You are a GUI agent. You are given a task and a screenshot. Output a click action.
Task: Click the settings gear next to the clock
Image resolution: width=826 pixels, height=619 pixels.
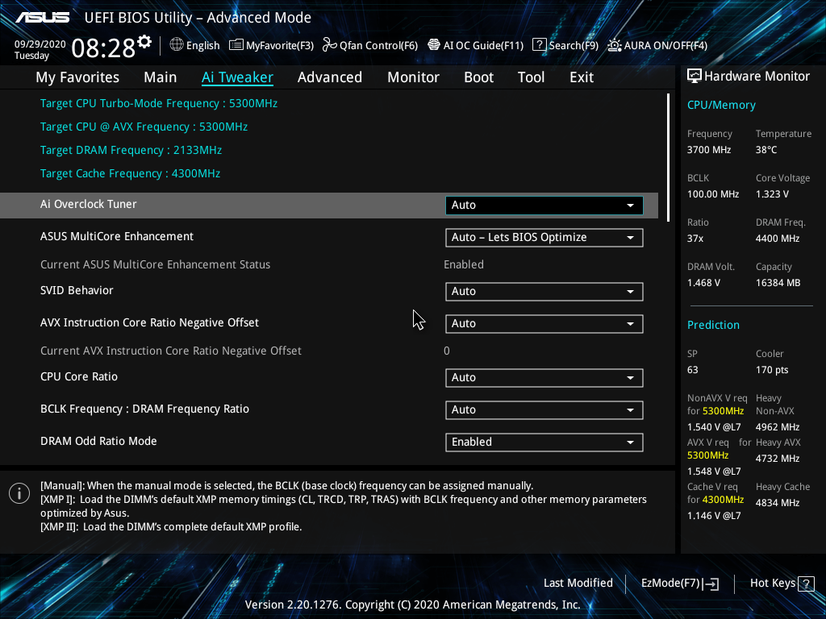pos(144,42)
